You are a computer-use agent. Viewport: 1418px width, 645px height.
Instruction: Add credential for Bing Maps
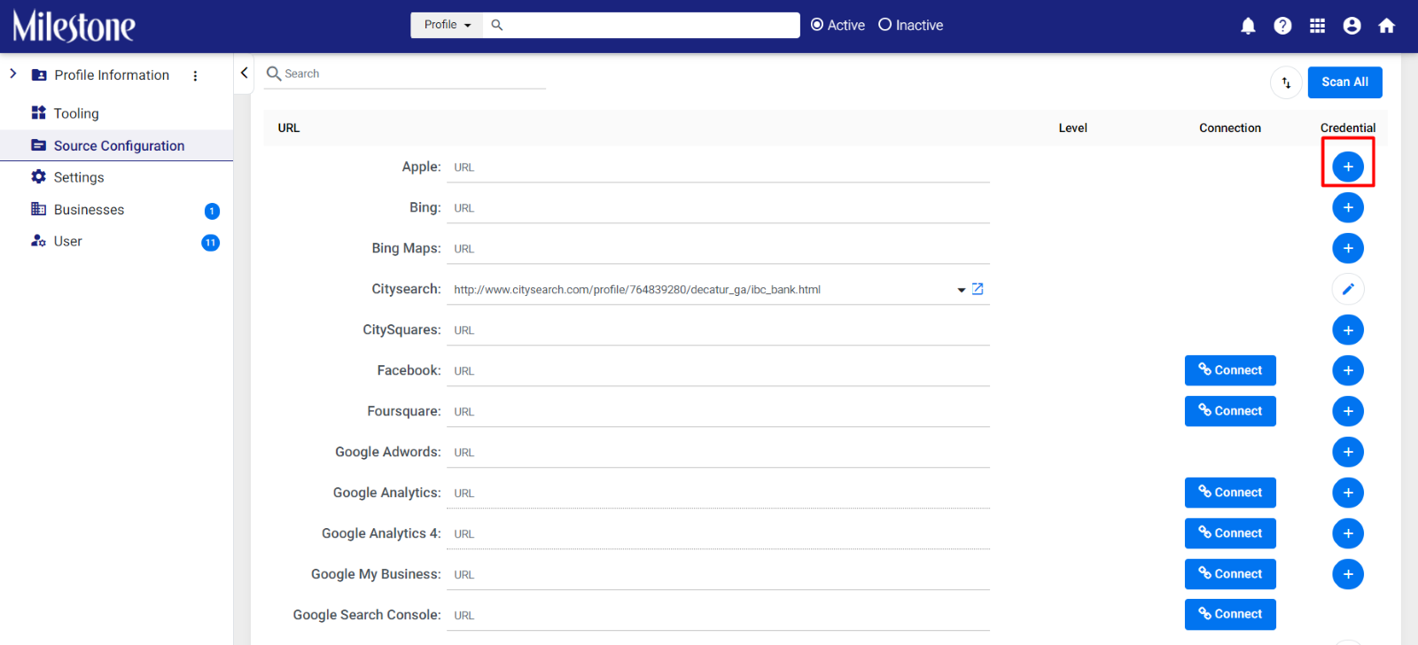point(1348,248)
